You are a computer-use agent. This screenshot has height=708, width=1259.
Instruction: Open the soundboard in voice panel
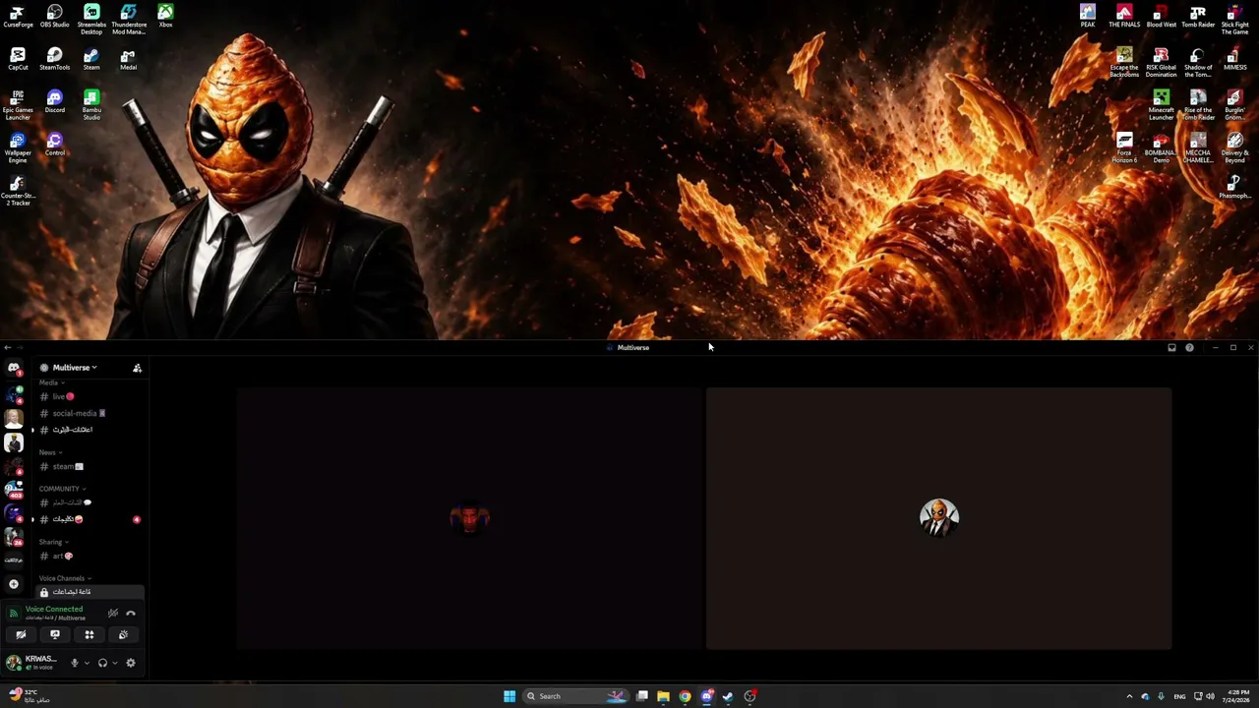tap(124, 634)
